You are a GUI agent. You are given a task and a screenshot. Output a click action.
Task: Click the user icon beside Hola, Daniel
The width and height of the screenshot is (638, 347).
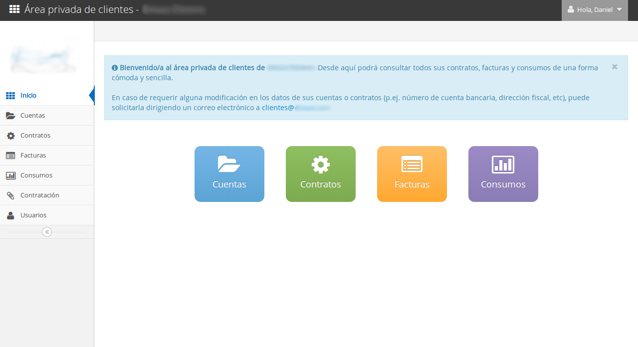[x=571, y=10]
